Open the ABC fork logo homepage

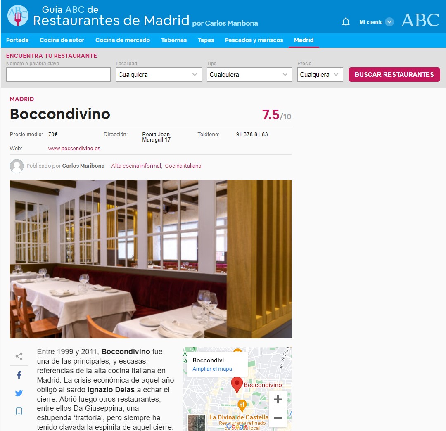(x=18, y=16)
